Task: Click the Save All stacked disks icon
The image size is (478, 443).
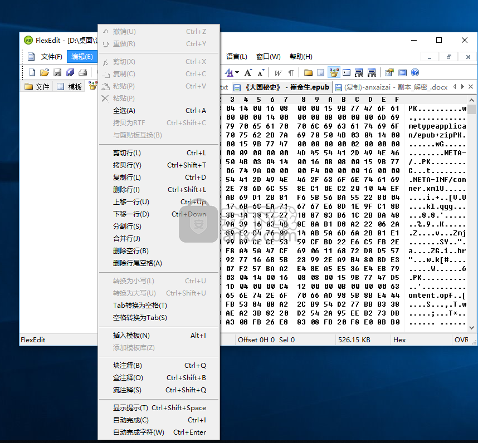Action: coord(70,72)
